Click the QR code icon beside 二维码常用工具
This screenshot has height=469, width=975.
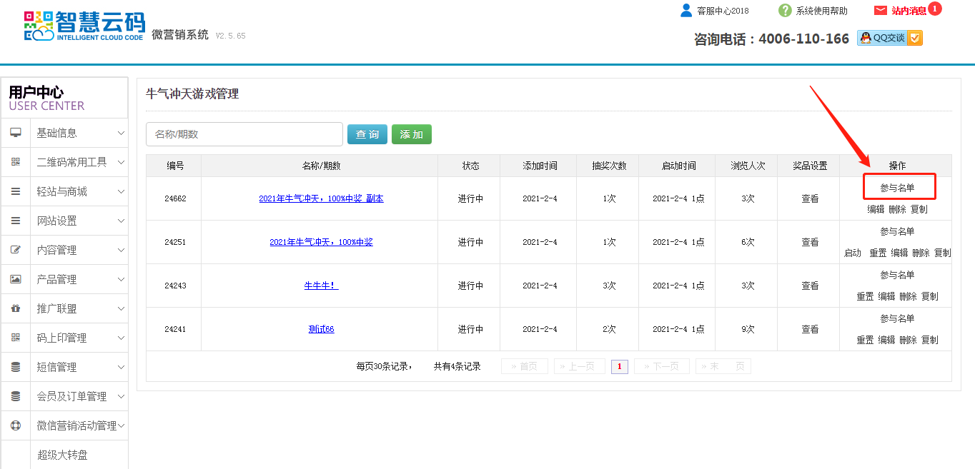(16, 162)
